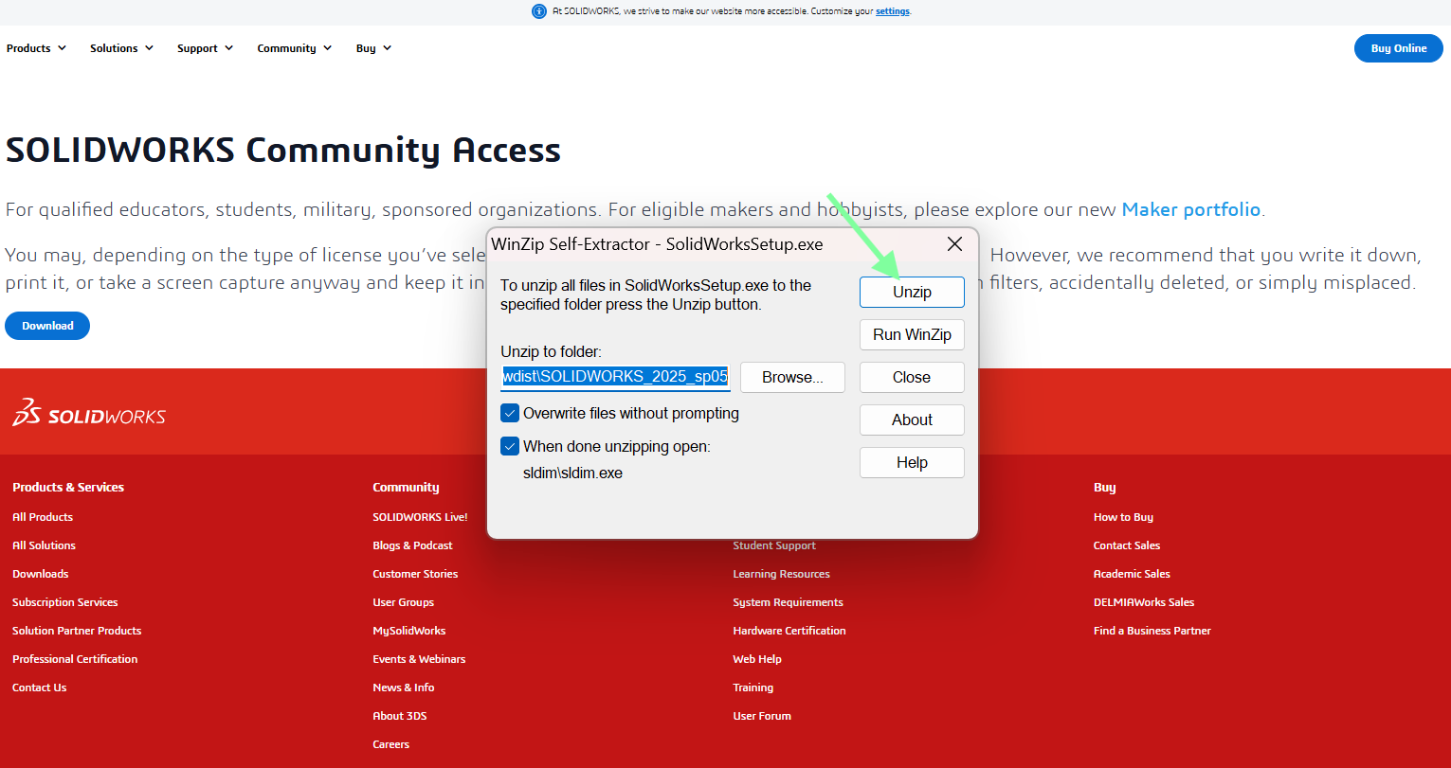Click the sldim\sldim.exe text in dialog
Viewport: 1451px width, 768px height.
[572, 473]
